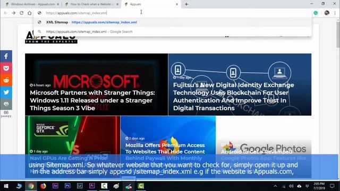Viewport: 340px width, 191px height.
Task: Click the browser back arrow
Action: (6, 13)
